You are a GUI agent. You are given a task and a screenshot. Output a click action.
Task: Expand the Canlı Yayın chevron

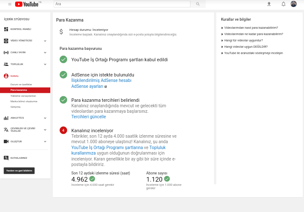[x=45, y=52]
